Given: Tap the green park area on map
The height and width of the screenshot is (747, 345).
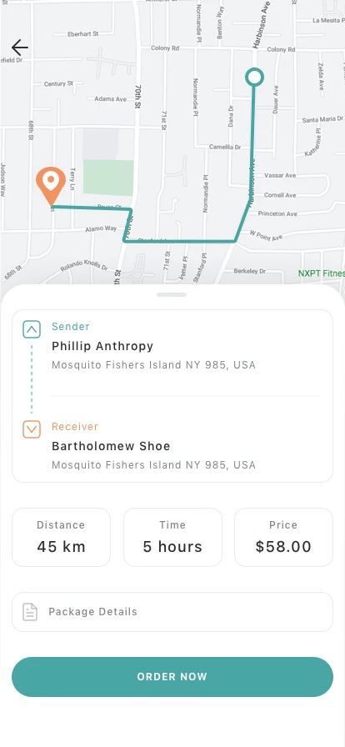Looking at the screenshot, I should tap(108, 178).
